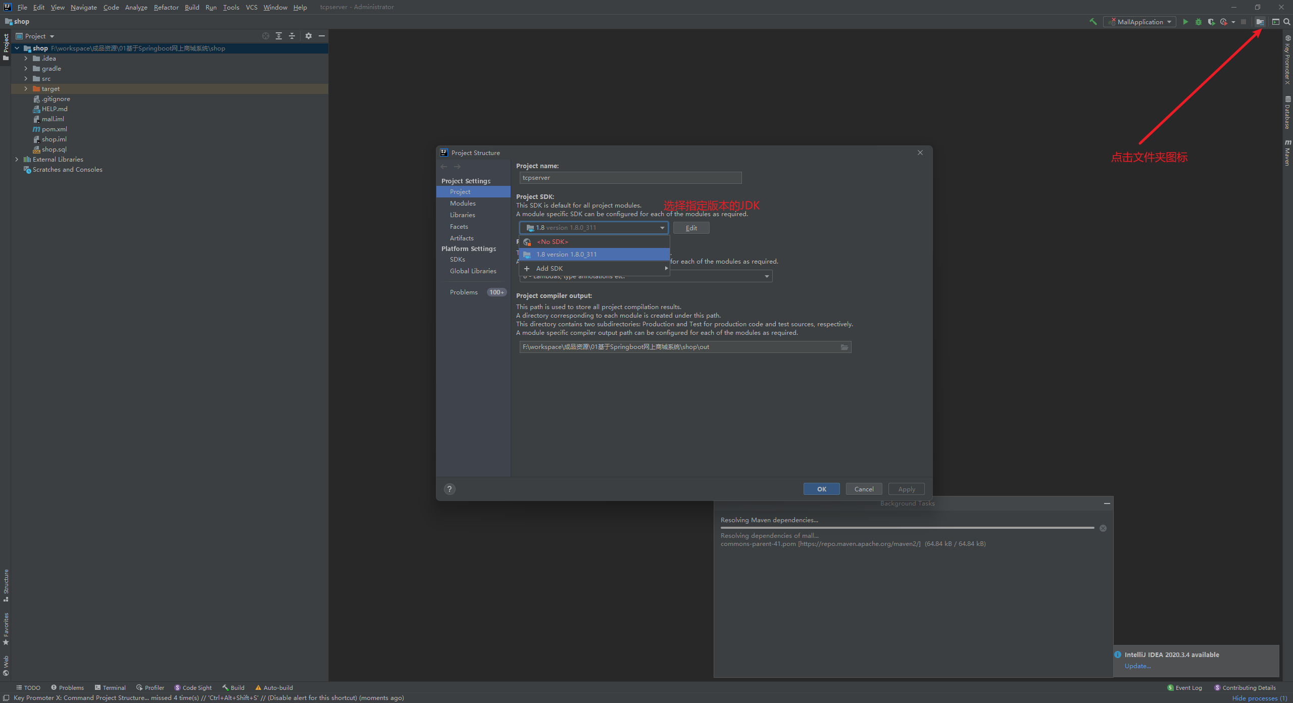Locate file with Select Opened File target icon
This screenshot has width=1293, height=703.
tap(266, 36)
